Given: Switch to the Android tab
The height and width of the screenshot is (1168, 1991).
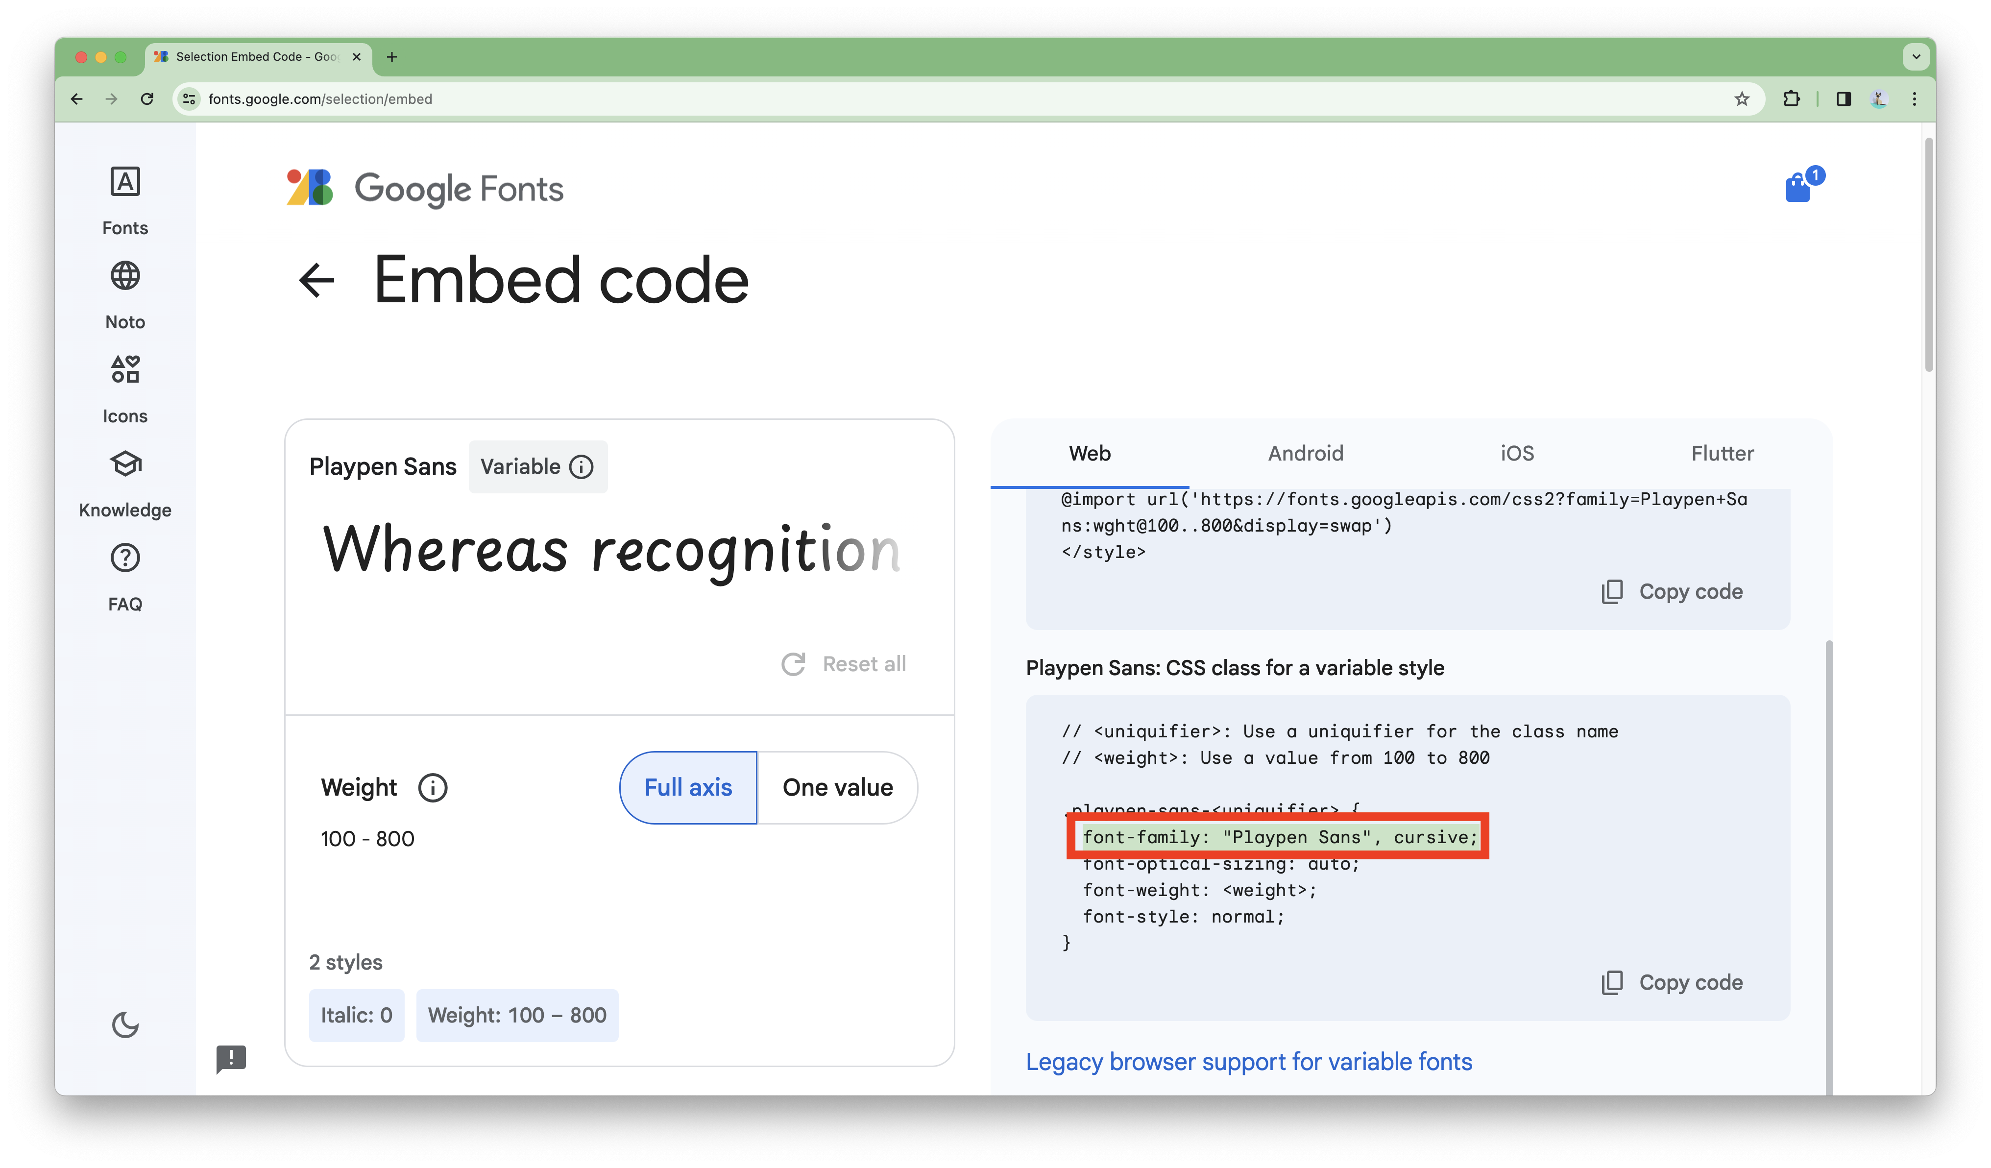Looking at the screenshot, I should pyautogui.click(x=1305, y=454).
